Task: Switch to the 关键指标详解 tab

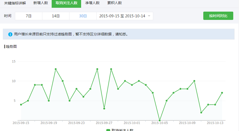Action: click(x=15, y=3)
